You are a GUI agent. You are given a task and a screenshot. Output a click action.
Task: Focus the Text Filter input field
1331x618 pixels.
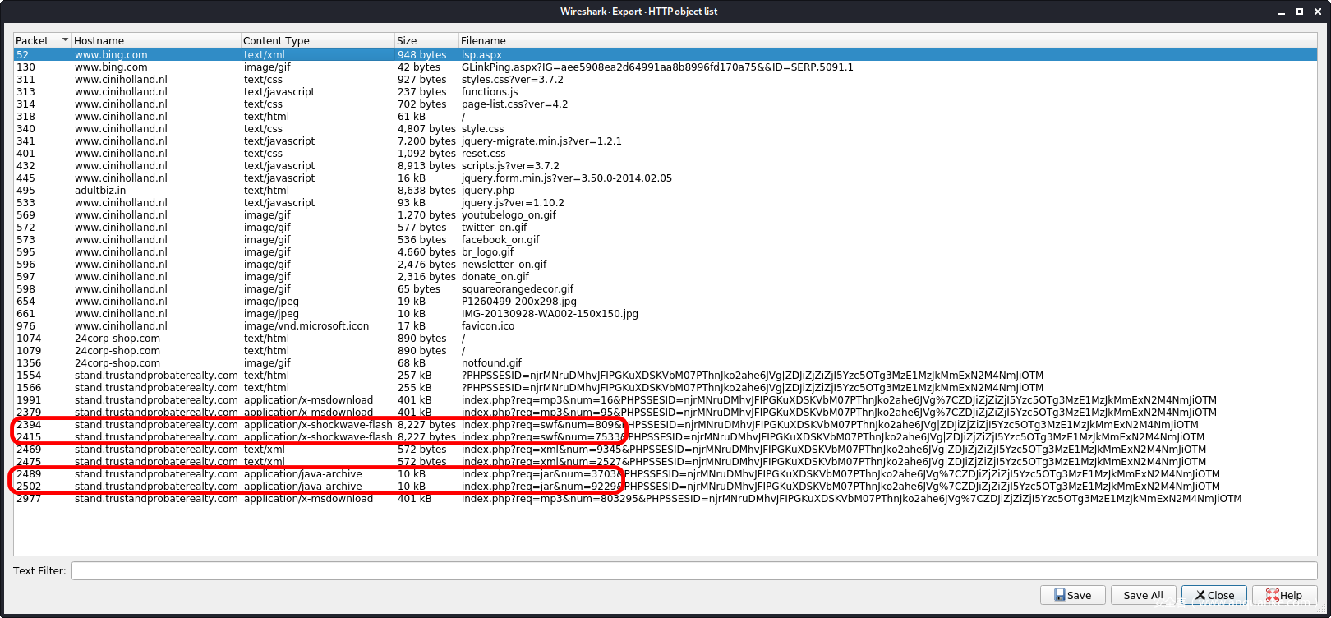point(694,570)
